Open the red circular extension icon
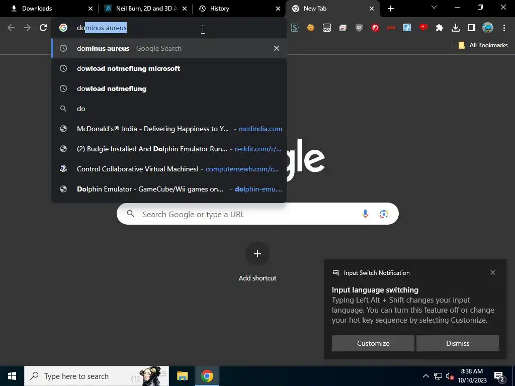Viewport: 515px width, 386px height. click(375, 28)
